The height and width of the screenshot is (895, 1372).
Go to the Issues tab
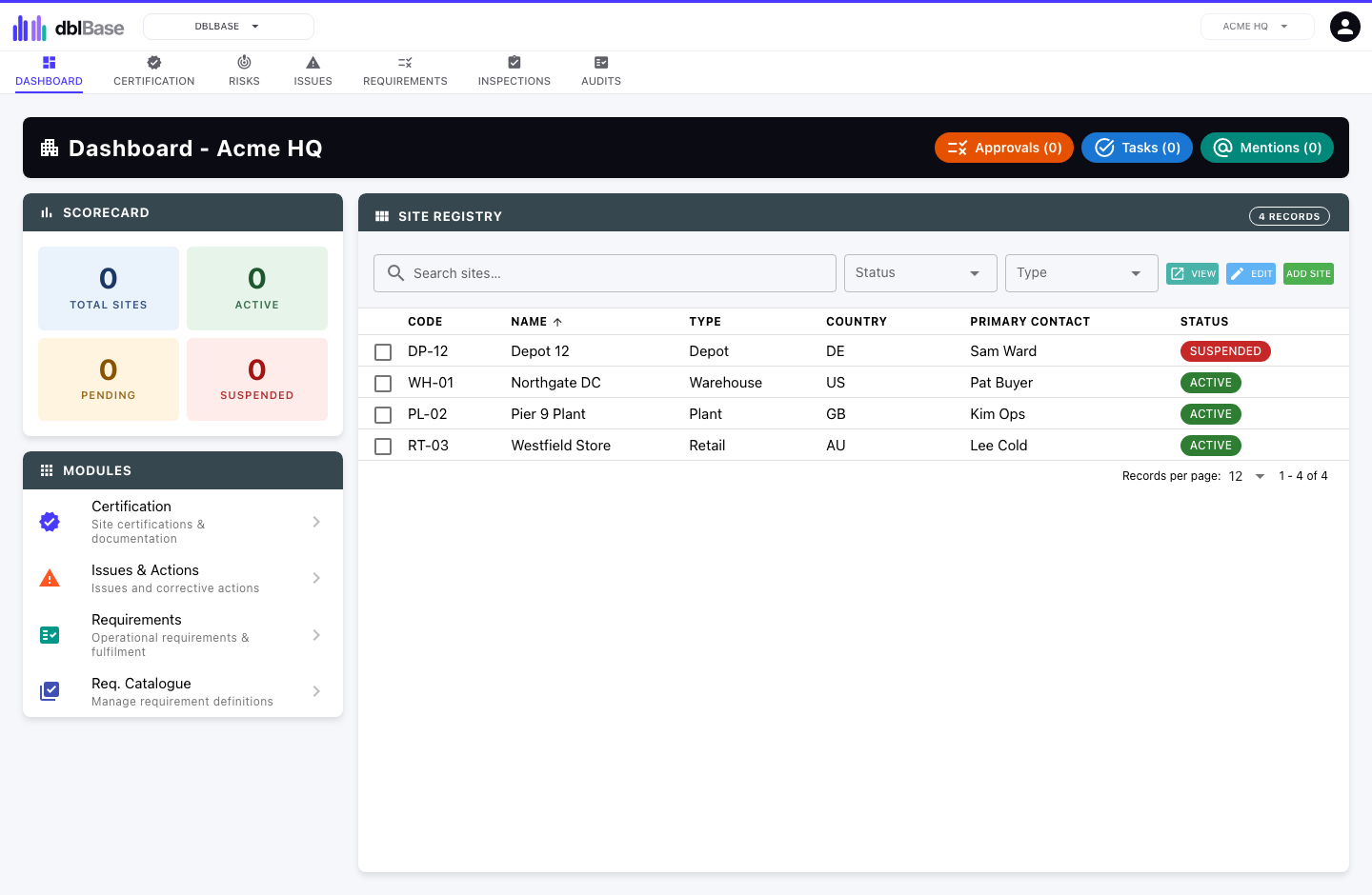313,72
